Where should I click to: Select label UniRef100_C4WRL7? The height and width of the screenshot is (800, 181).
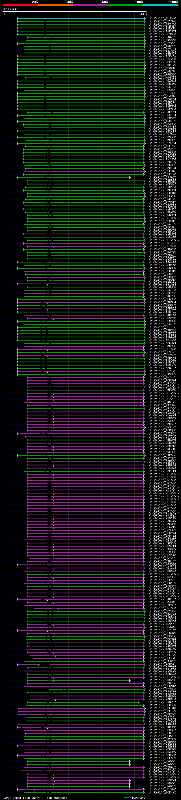point(162,702)
